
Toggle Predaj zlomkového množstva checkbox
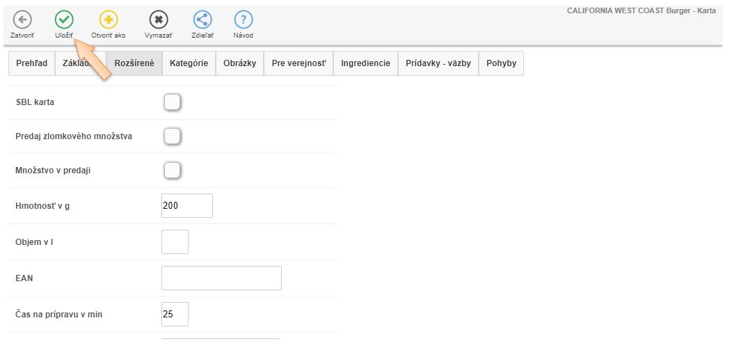pyautogui.click(x=172, y=136)
